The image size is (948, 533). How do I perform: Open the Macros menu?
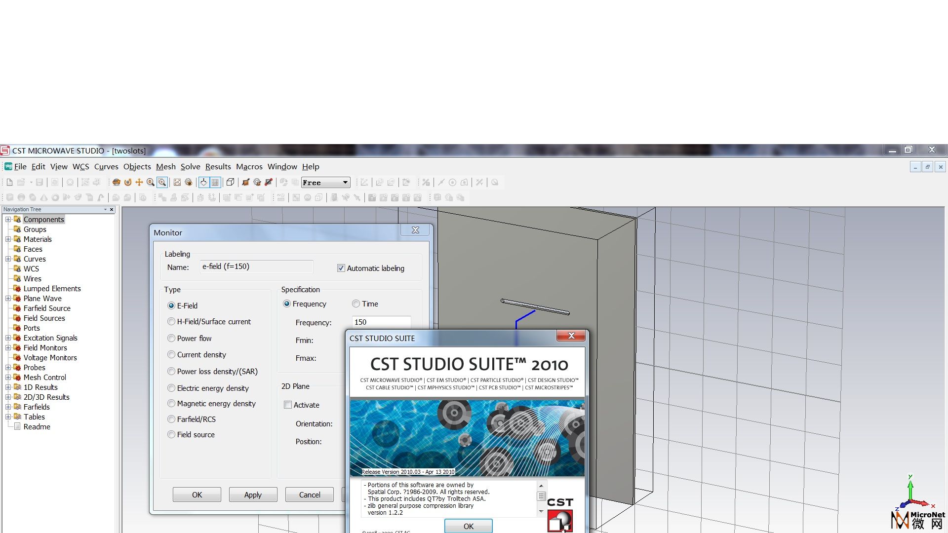coord(249,167)
